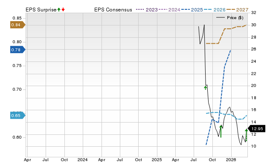Click the 2025 label on the time axis

157,159
